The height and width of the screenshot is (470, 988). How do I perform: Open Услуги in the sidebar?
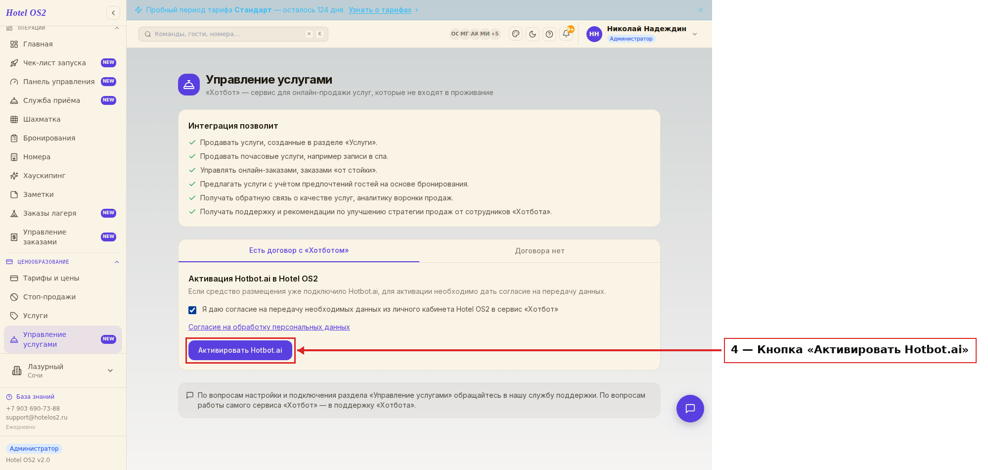coord(63,316)
